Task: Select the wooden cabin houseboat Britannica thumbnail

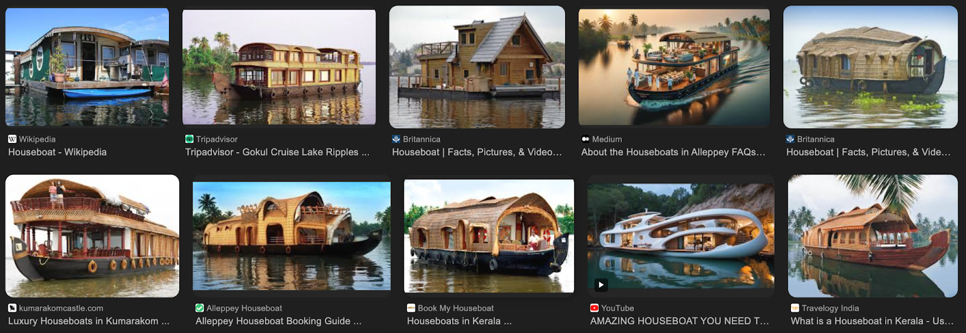Action: pos(477,67)
